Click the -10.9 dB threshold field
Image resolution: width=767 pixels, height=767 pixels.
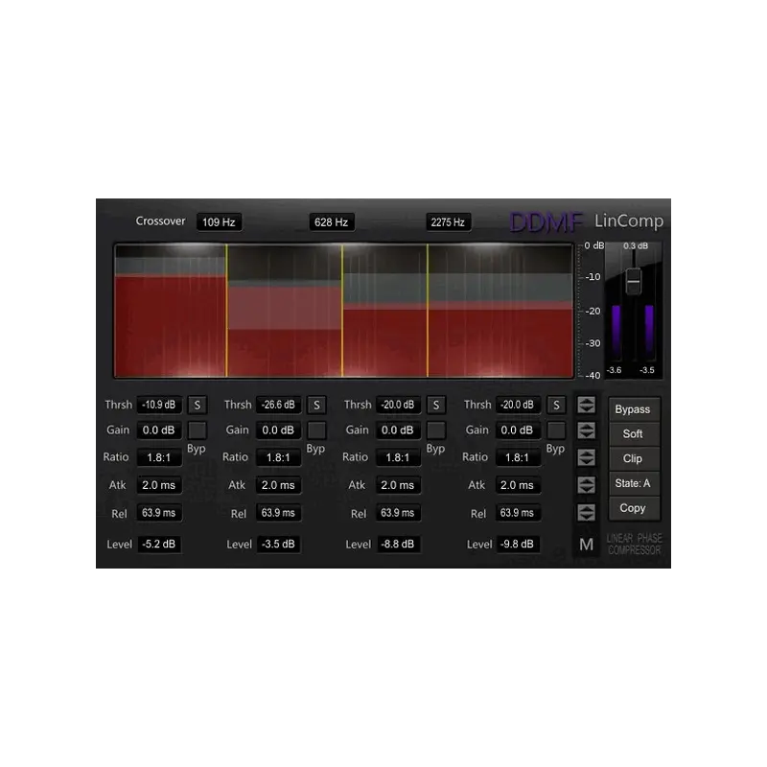coord(159,405)
